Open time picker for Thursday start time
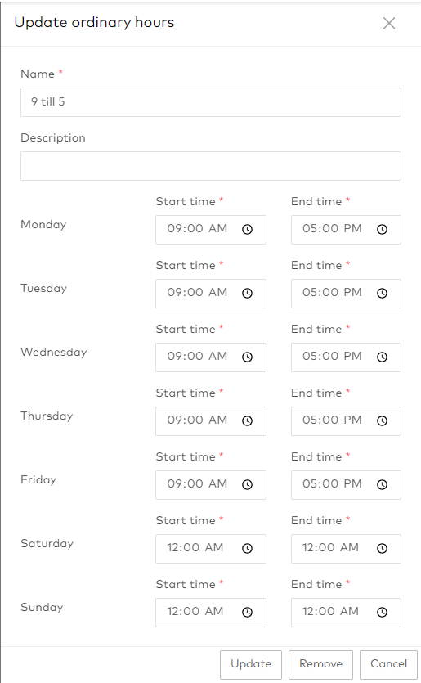The image size is (421, 683). point(248,420)
